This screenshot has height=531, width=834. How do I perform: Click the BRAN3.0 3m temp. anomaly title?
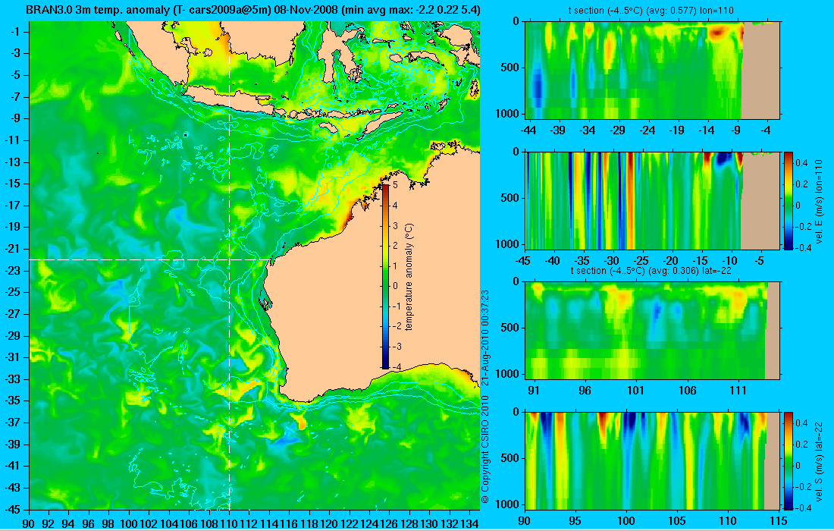coord(253,10)
